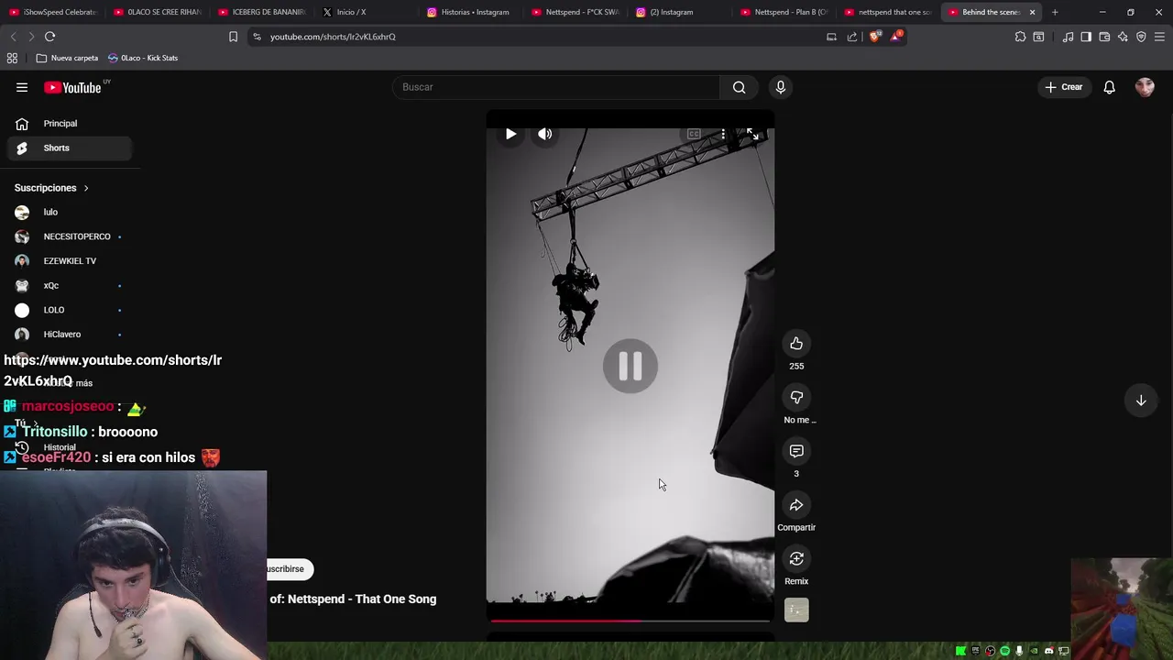Toggle captions on the Short
This screenshot has height=660, width=1173.
click(694, 135)
